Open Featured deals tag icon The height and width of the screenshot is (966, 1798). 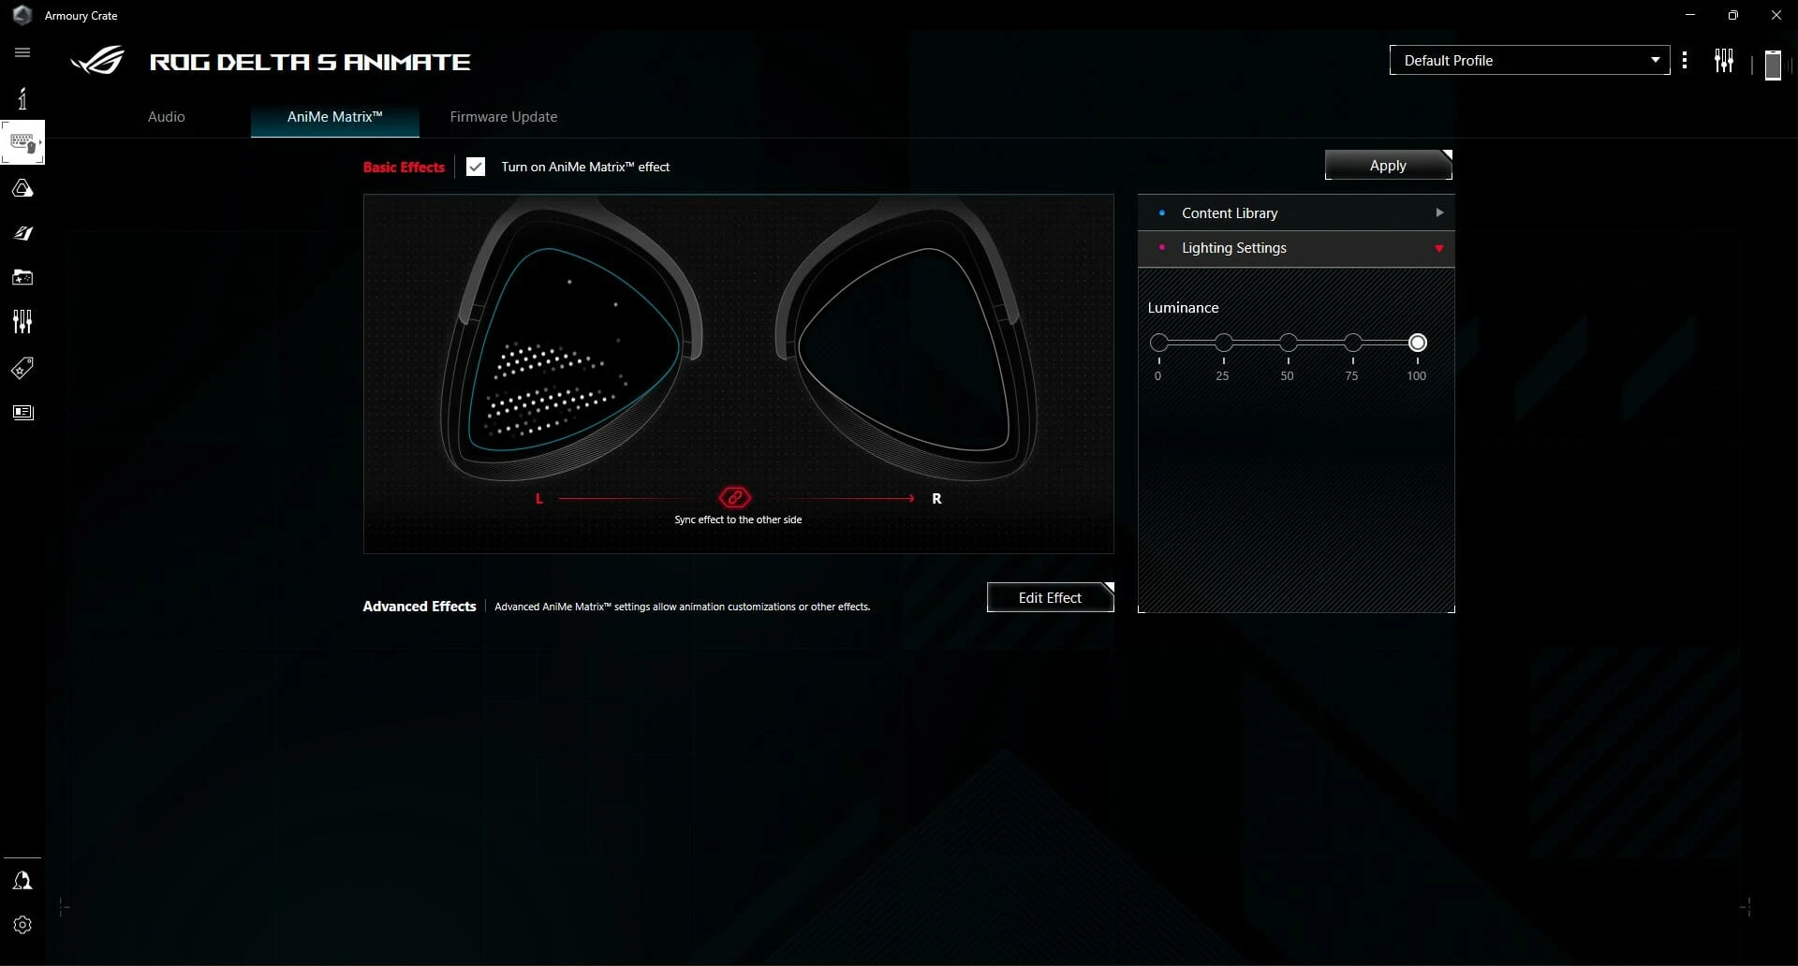(22, 368)
